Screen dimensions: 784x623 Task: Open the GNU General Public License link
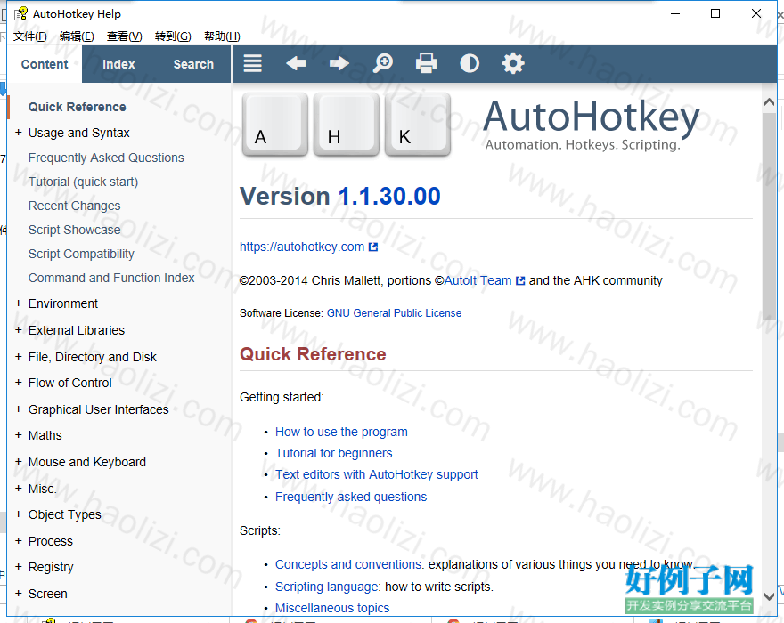click(394, 313)
